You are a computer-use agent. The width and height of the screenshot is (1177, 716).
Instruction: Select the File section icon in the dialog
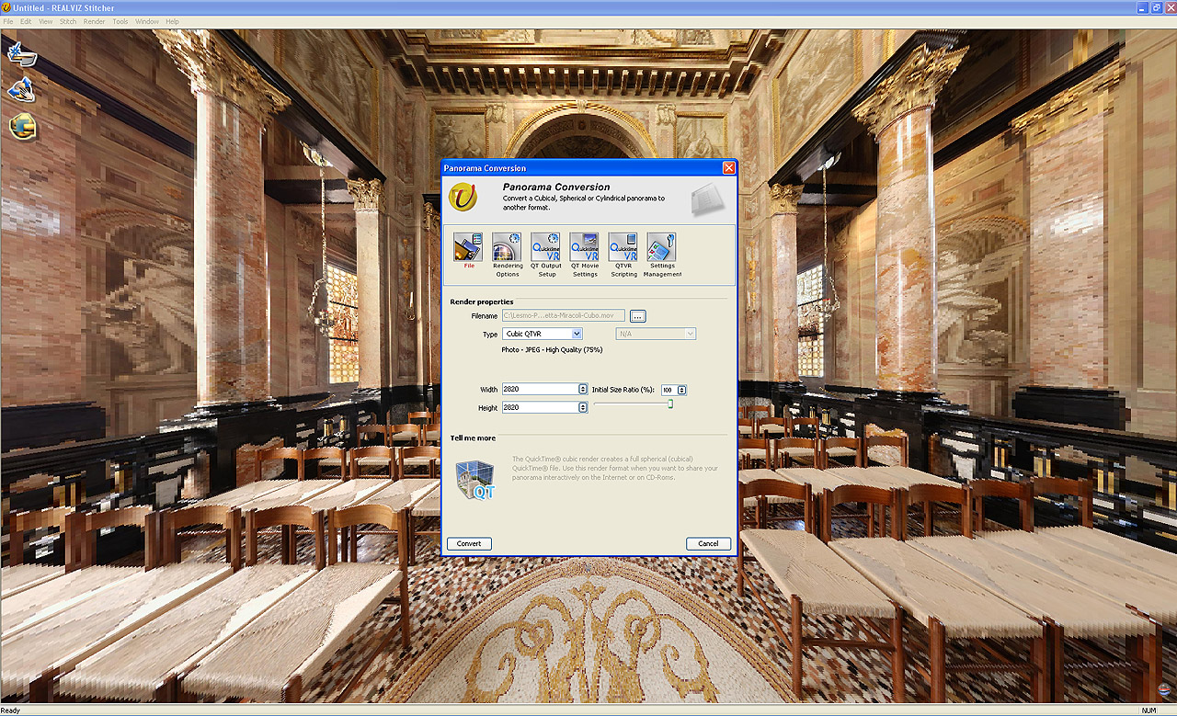(468, 247)
